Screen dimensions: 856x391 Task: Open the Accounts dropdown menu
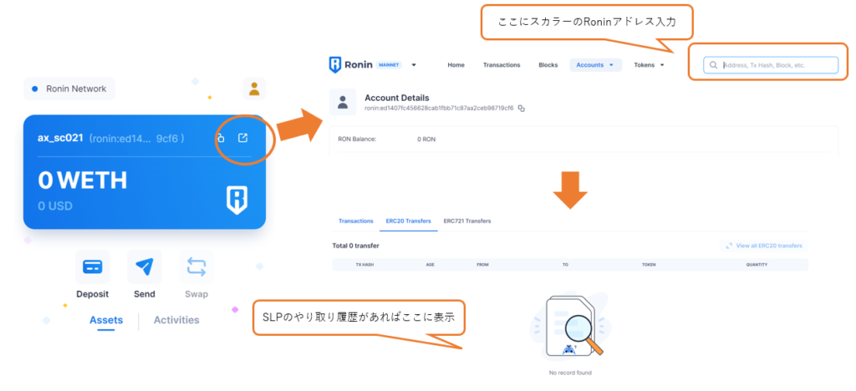click(595, 65)
